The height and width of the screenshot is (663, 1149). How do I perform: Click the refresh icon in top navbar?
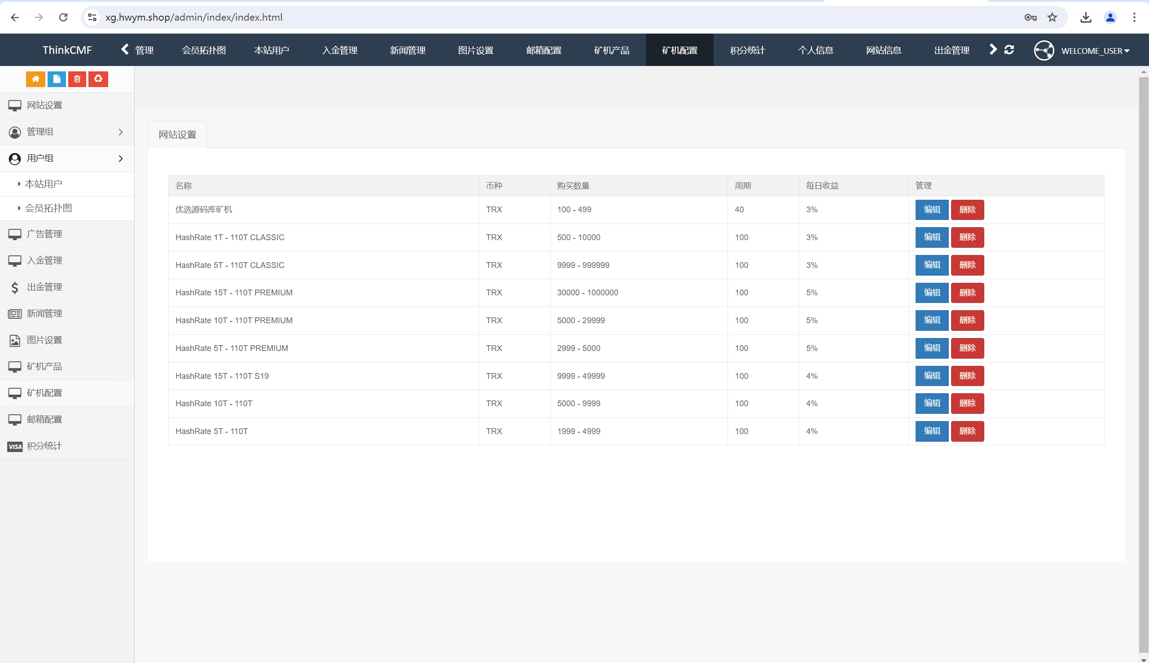tap(1009, 50)
